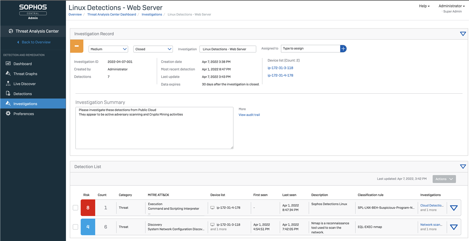Click the monitor icon beside ip-172-31-3-118 row
Screen dimensions: 469x241
(x=212, y=225)
